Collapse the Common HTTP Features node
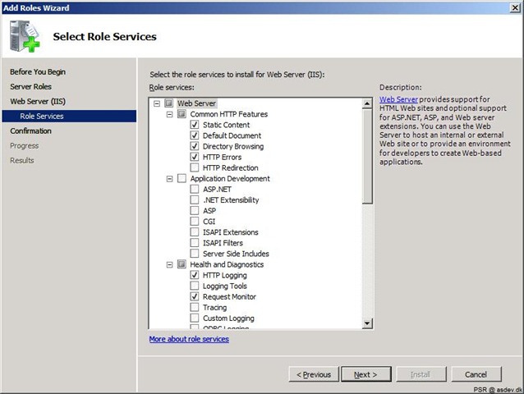 pos(169,114)
